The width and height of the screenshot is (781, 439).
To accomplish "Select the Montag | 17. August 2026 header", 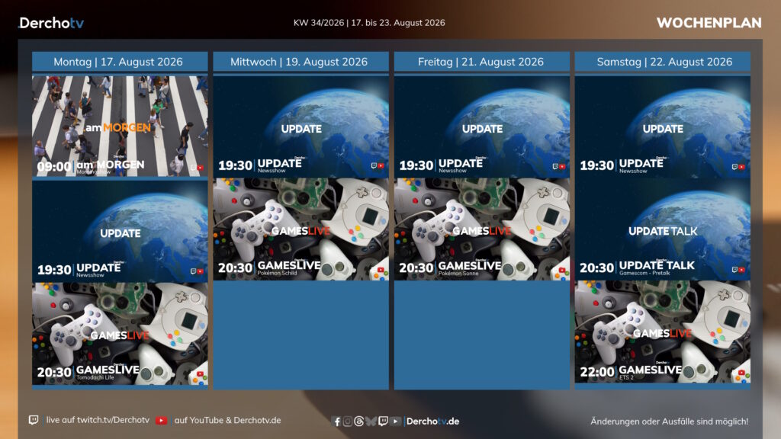I will click(x=120, y=62).
